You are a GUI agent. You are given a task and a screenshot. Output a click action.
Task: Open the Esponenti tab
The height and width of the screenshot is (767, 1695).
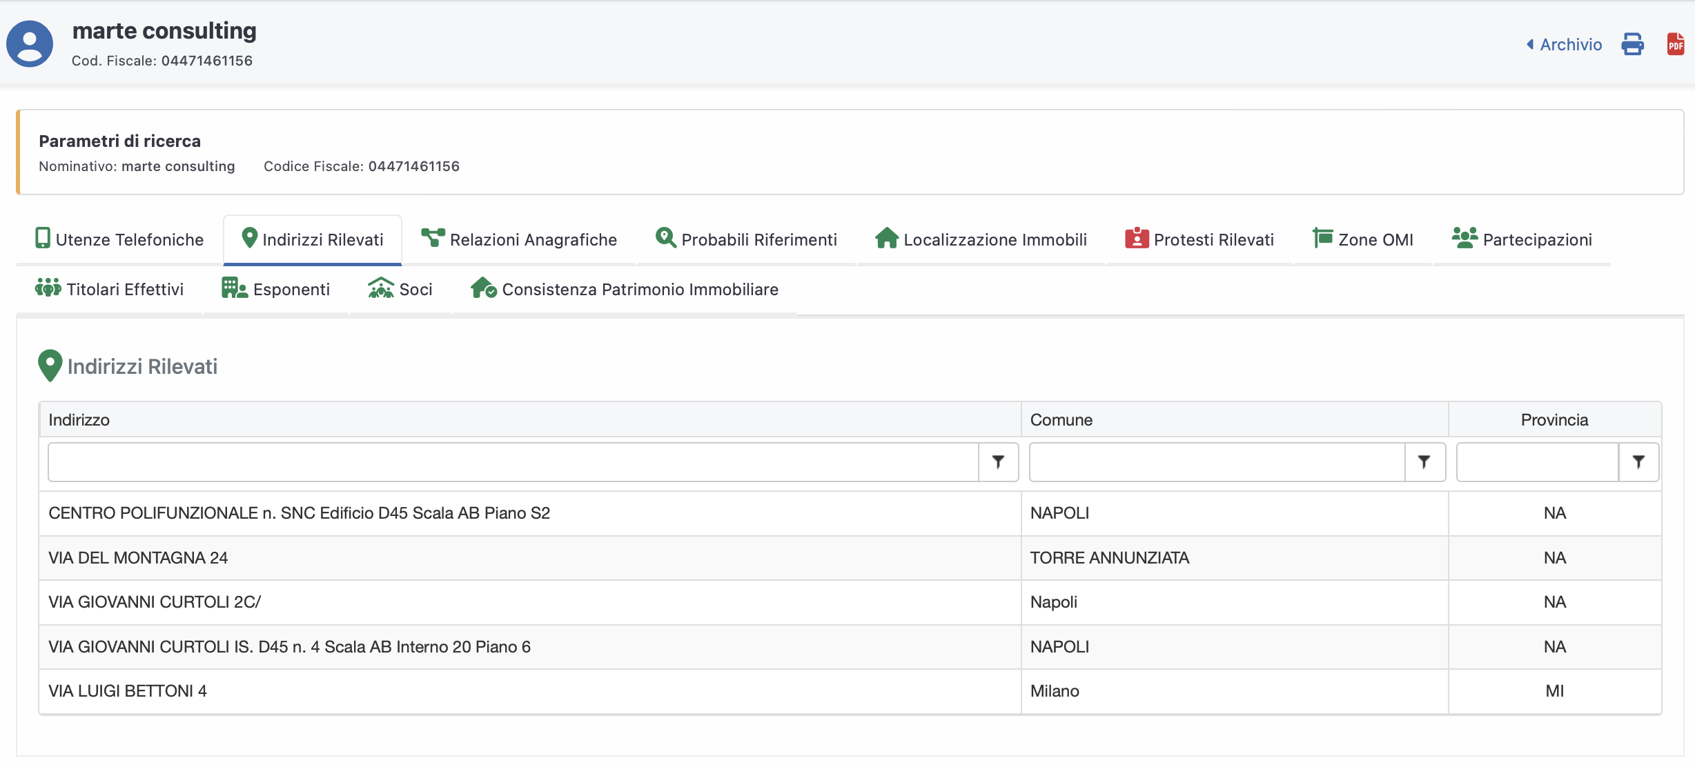pos(276,289)
